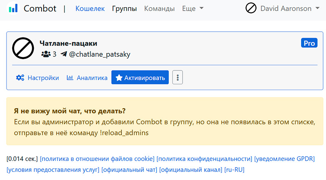The image size is (326, 180).
Task: Click the chart icon beside Аналитика
Action: point(70,78)
